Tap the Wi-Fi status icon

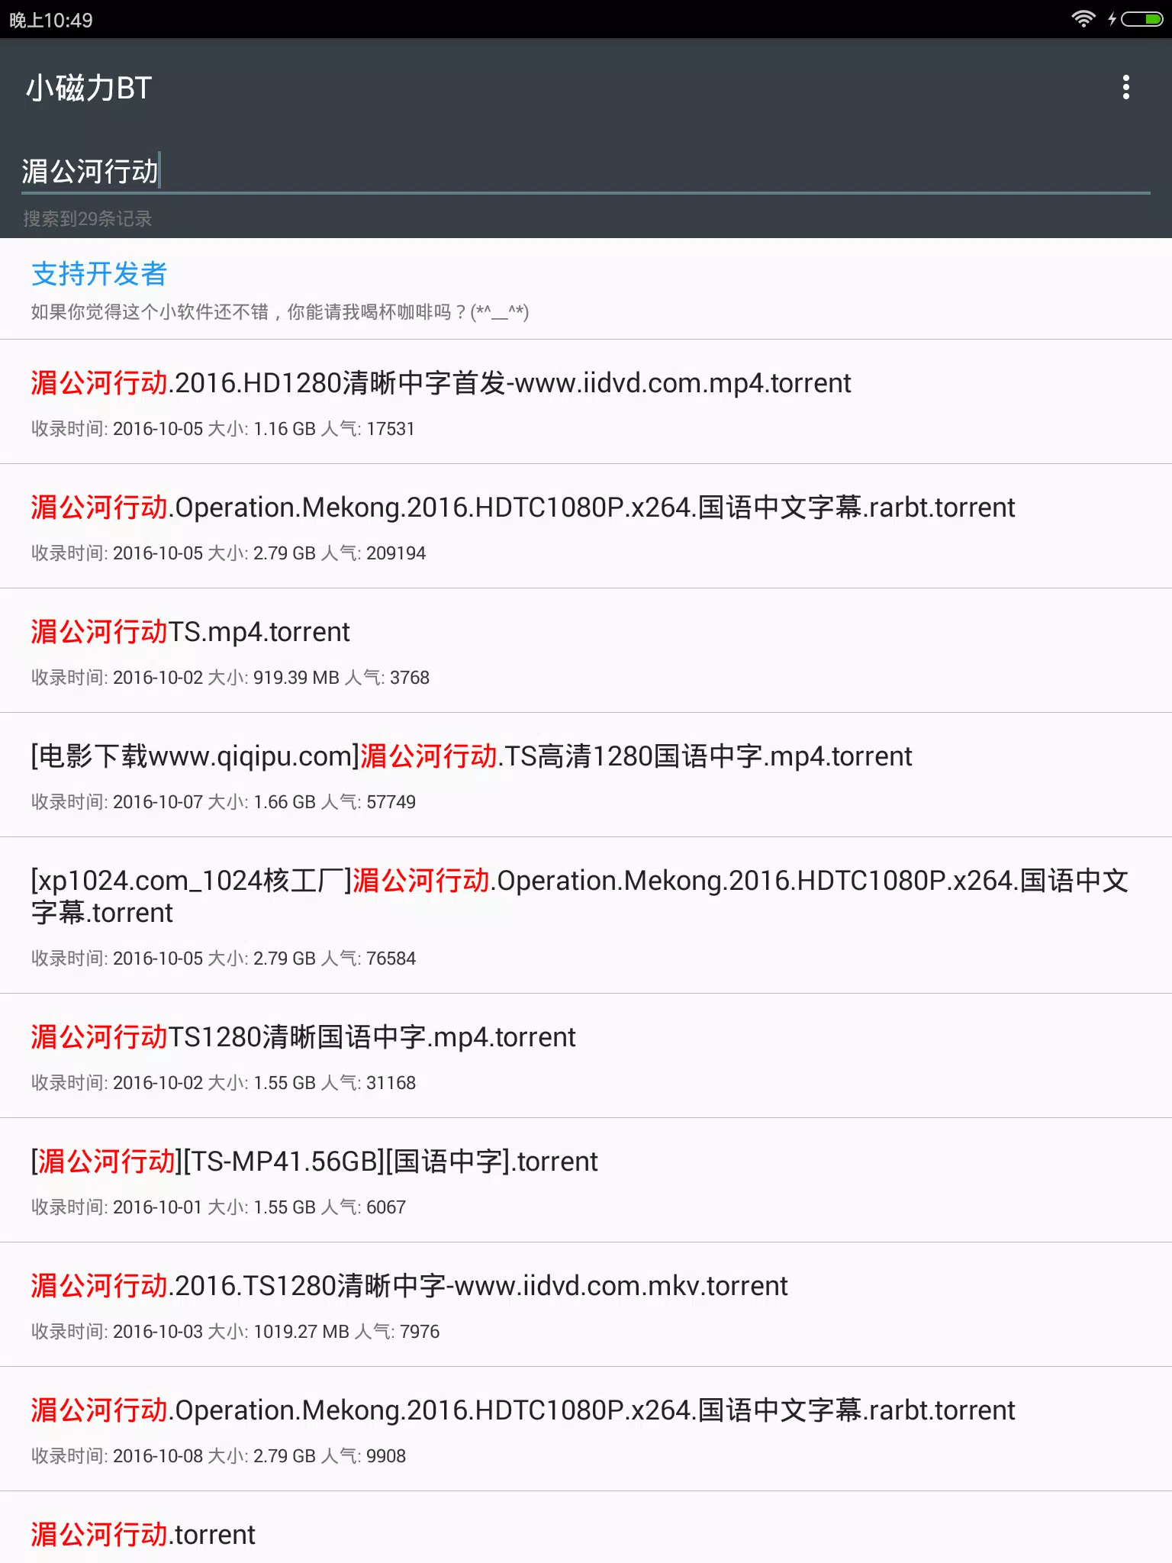pyautogui.click(x=1083, y=19)
